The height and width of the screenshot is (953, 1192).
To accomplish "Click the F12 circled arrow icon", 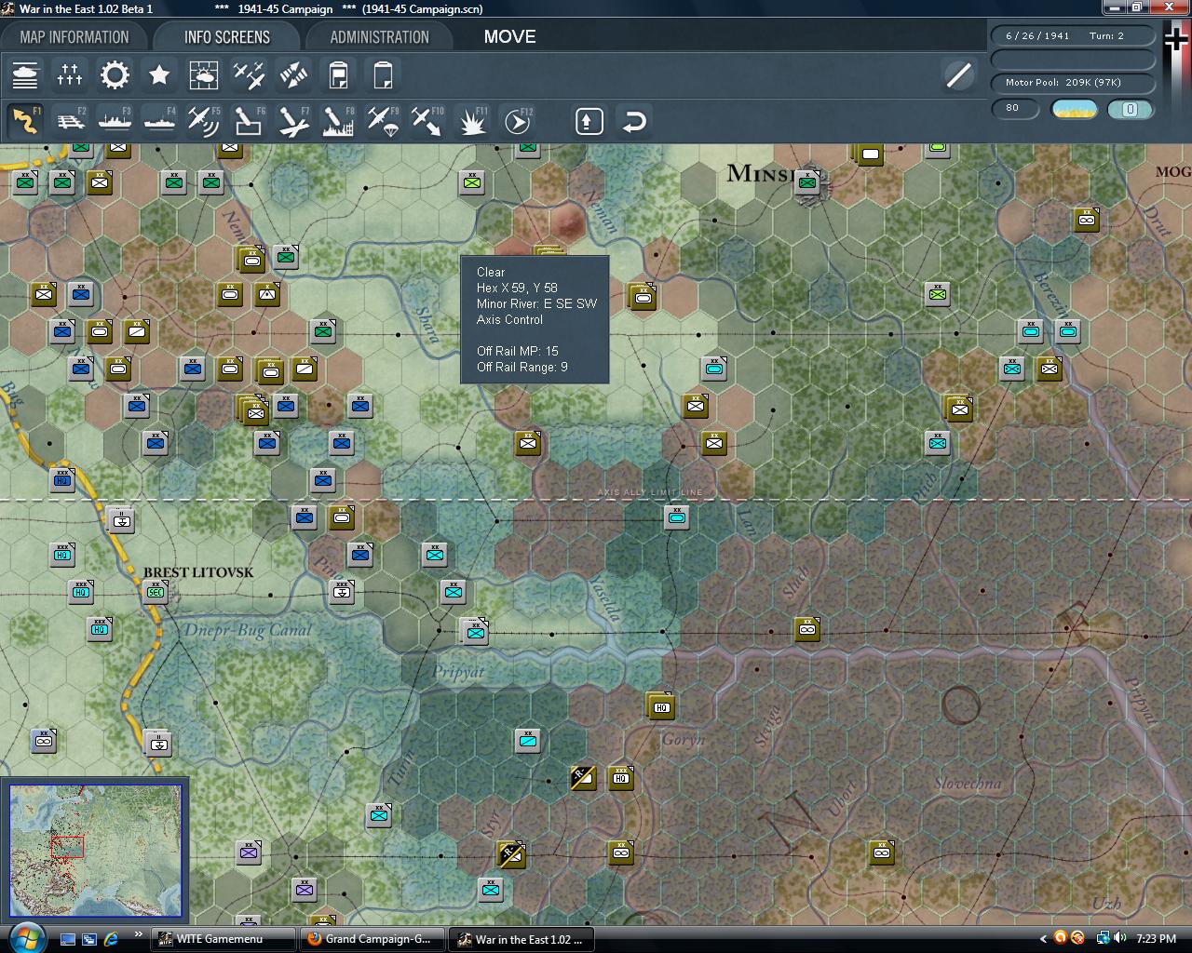I will click(x=517, y=121).
